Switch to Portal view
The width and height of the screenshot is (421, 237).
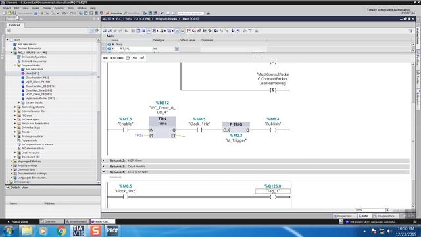(x=18, y=222)
